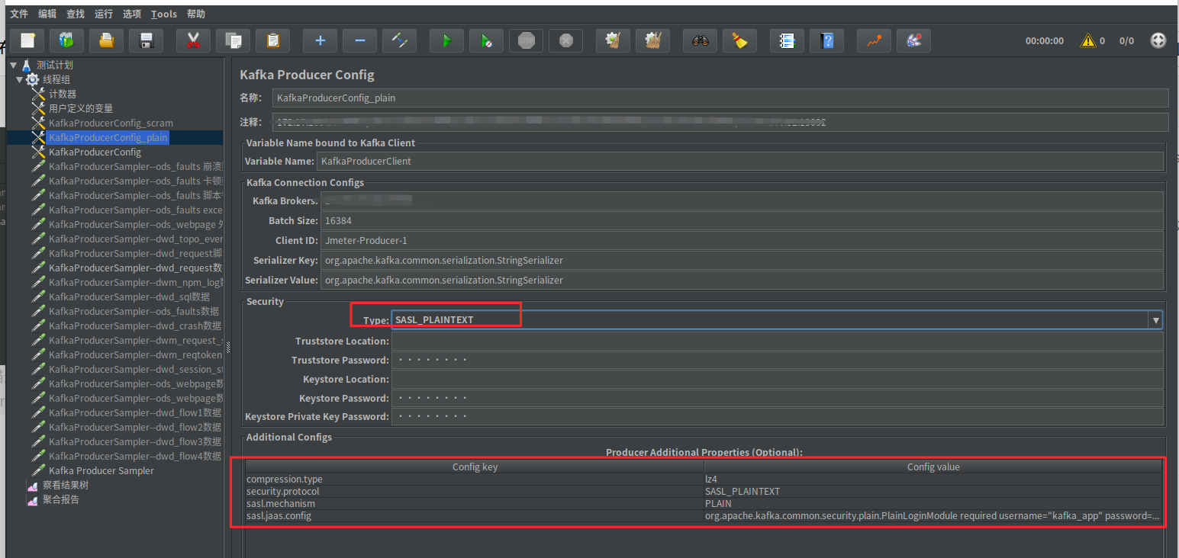Screen dimensions: 1179x558
Task: Click the Open file folder icon
Action: pyautogui.click(x=107, y=40)
